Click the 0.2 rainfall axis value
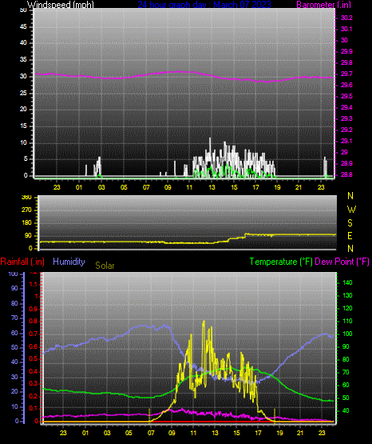Viewport: 372px width, 444px height. 34,396
